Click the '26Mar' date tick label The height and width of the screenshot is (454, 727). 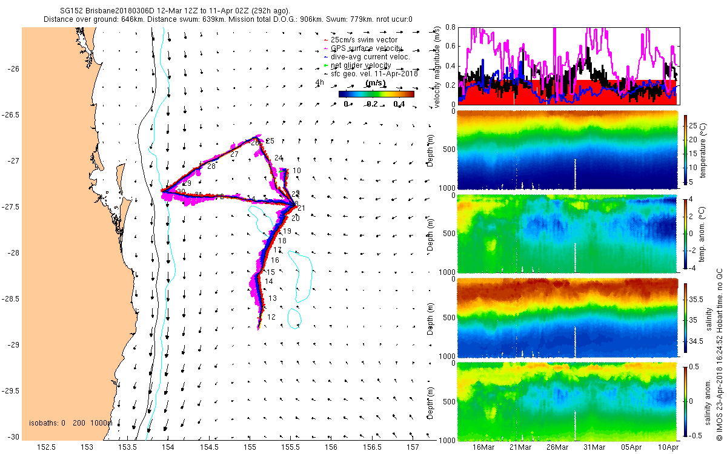point(557,447)
